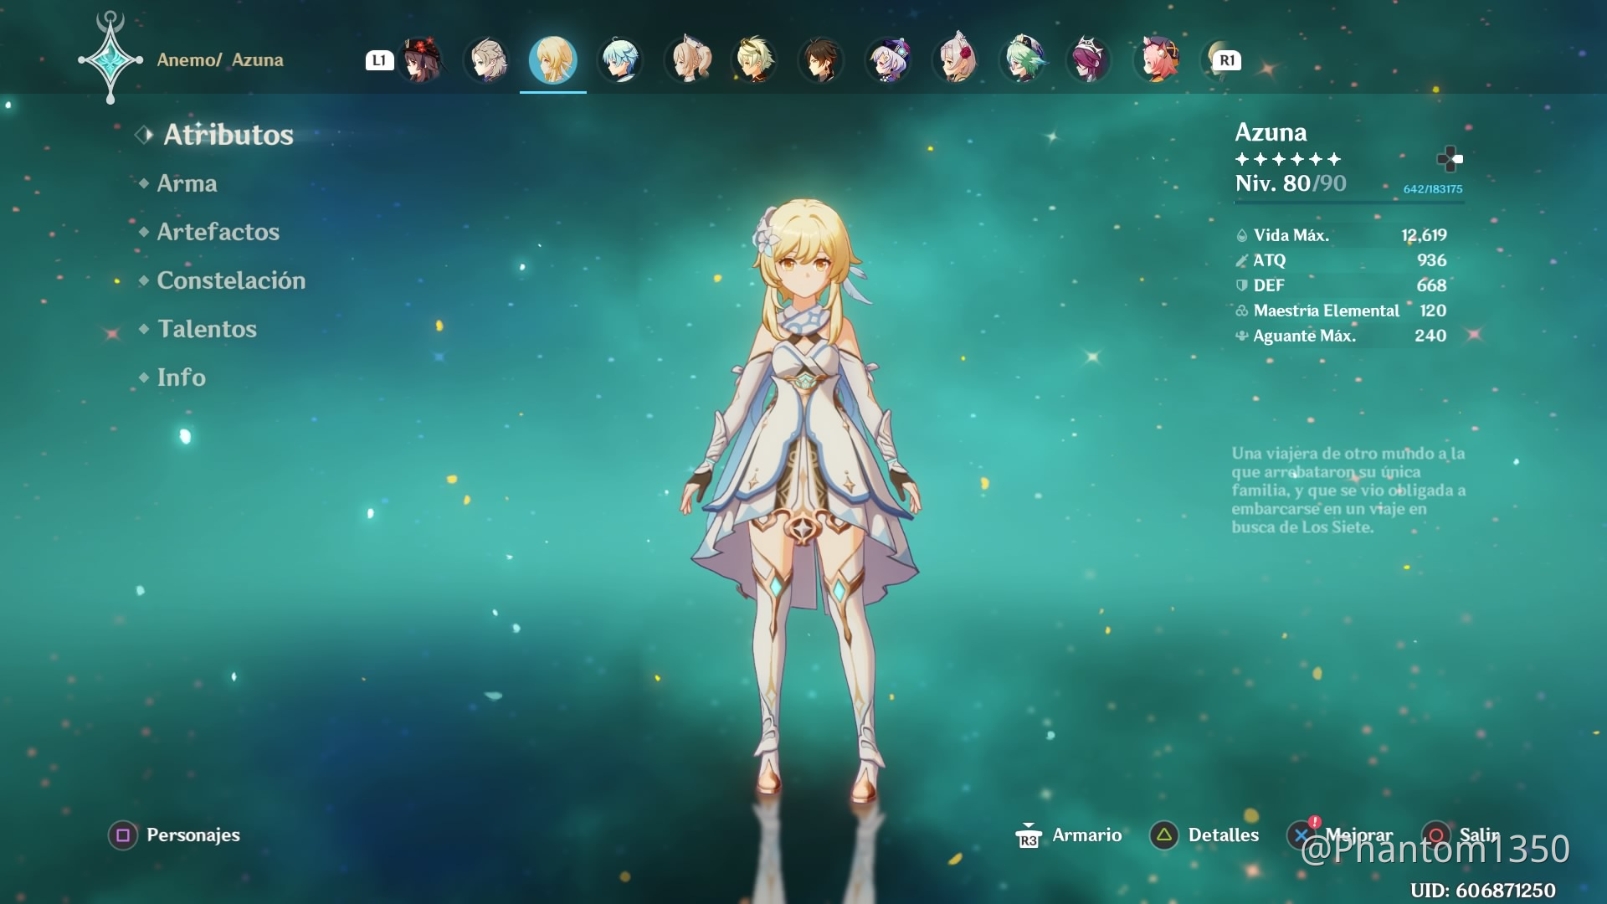
Task: Click the R1 next character indicator
Action: [x=1226, y=60]
